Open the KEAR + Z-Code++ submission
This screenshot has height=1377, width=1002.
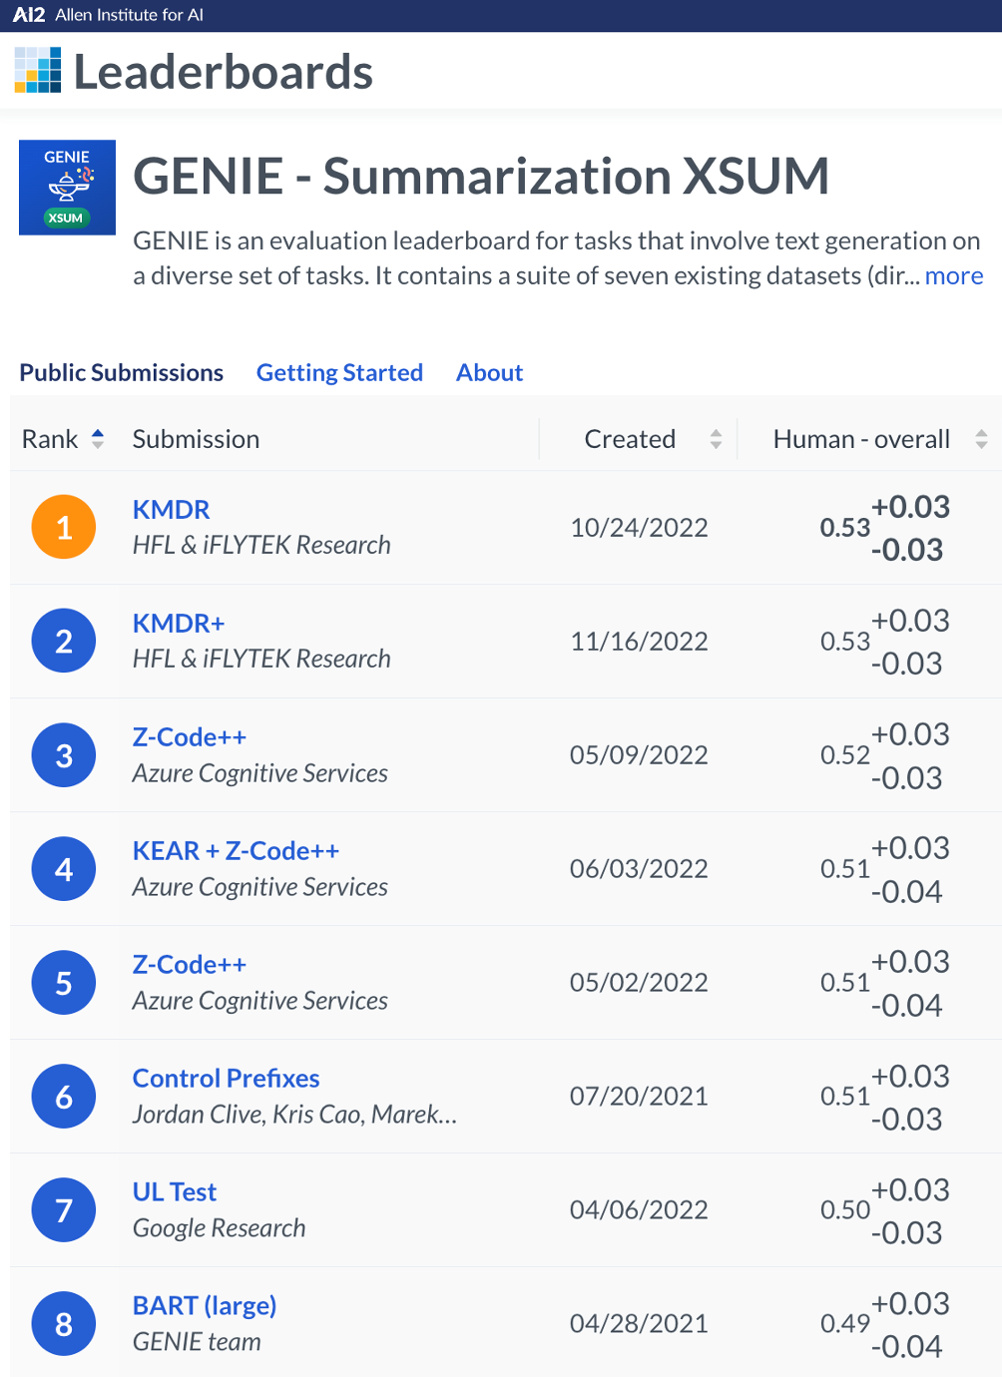point(236,850)
